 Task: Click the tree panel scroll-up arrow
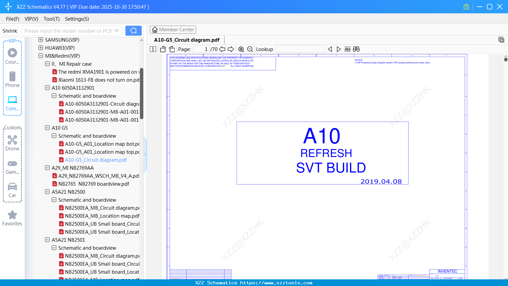click(141, 40)
